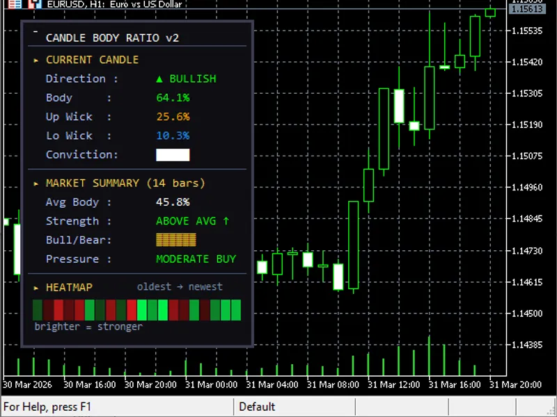Viewport: 557px width, 417px height.
Task: Click the 30 Mar 20:00 time label
Action: tap(150, 385)
